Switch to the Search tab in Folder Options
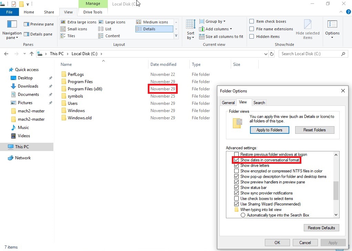This screenshot has width=352, height=251. [x=259, y=102]
